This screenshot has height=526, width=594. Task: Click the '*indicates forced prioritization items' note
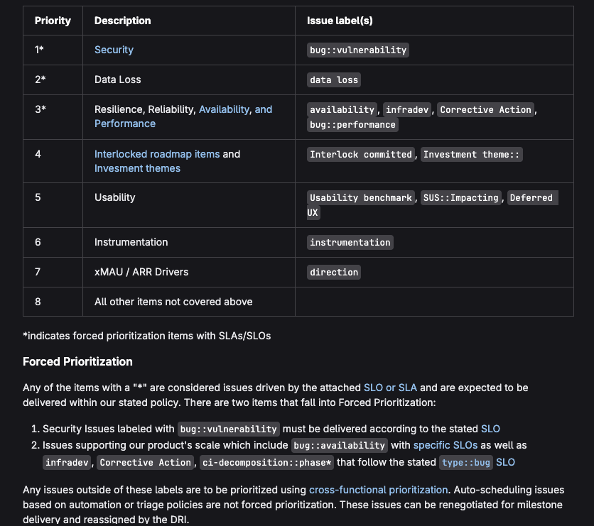146,336
